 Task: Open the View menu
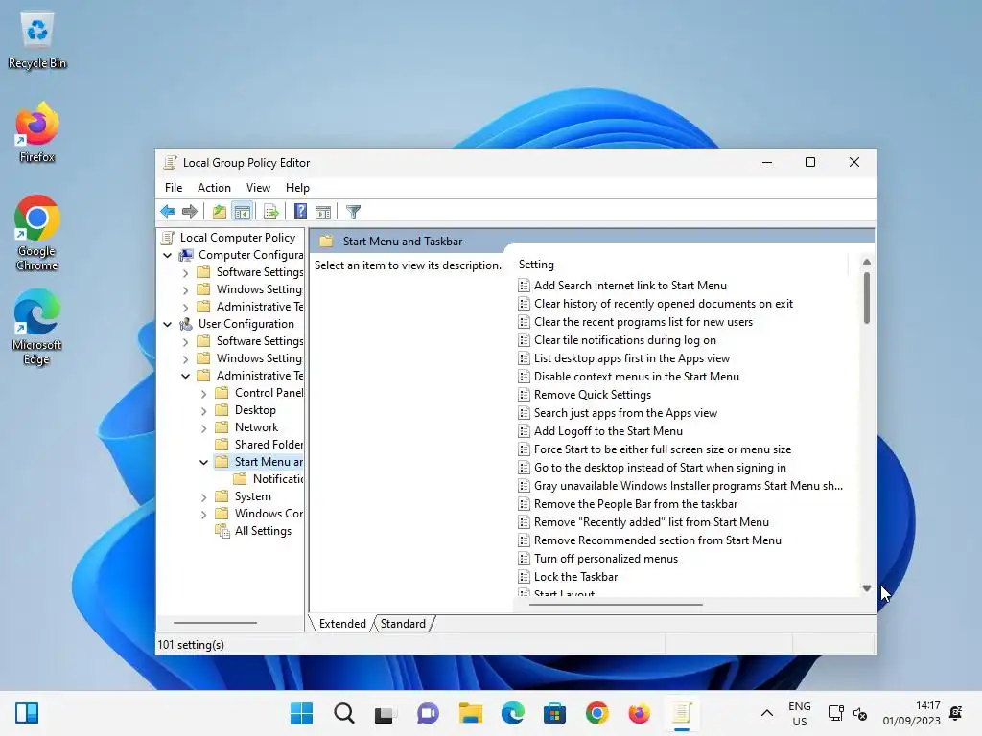click(258, 188)
